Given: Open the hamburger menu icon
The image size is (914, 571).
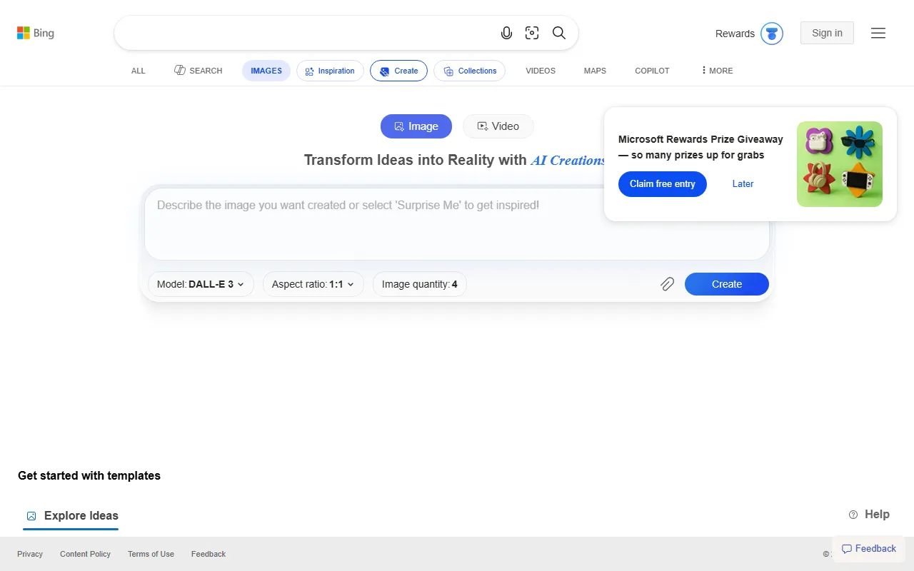Looking at the screenshot, I should click(x=878, y=33).
